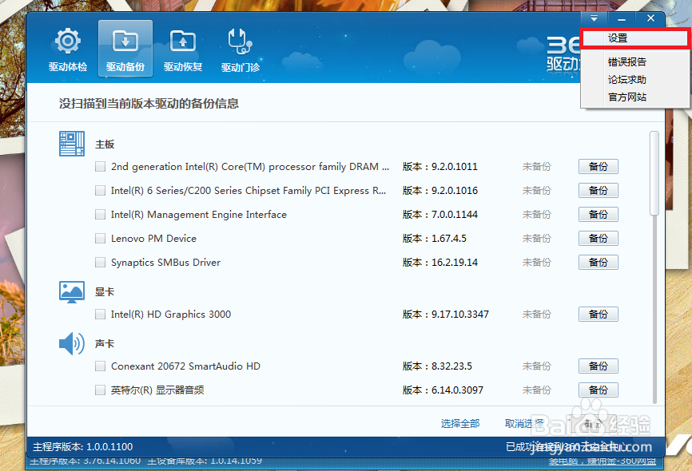Back up Conexant 20672 SmartAudio HD driver

[x=598, y=366]
